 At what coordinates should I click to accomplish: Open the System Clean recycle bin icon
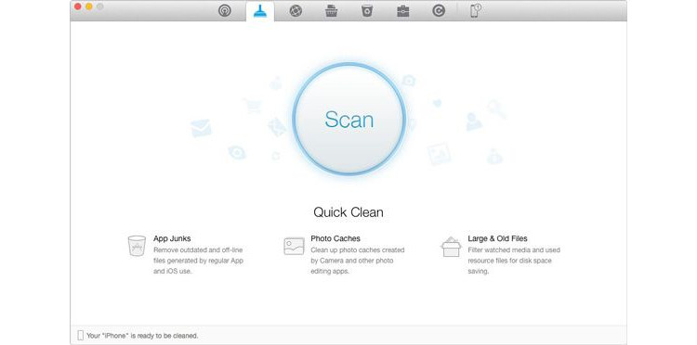pos(367,10)
